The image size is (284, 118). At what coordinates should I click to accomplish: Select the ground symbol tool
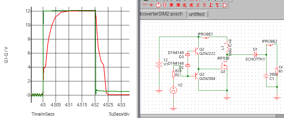(x=151, y=5)
